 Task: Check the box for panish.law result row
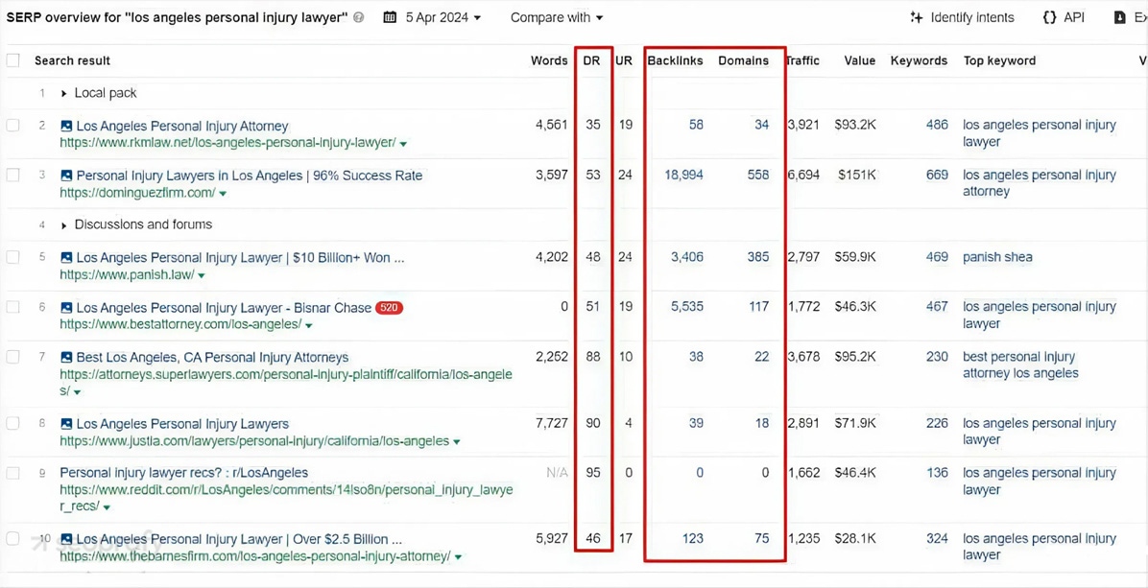[13, 257]
